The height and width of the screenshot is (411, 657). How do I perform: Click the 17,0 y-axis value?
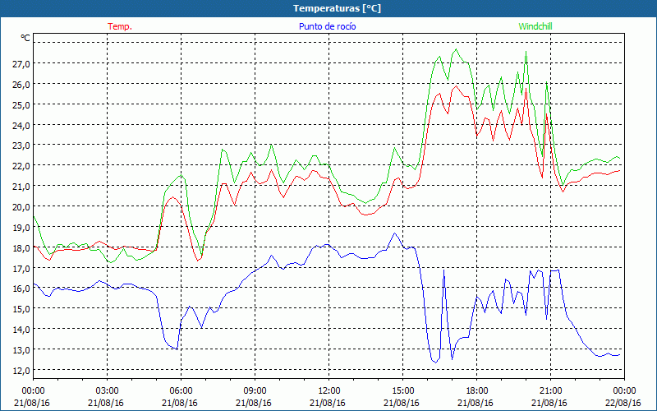(21, 269)
